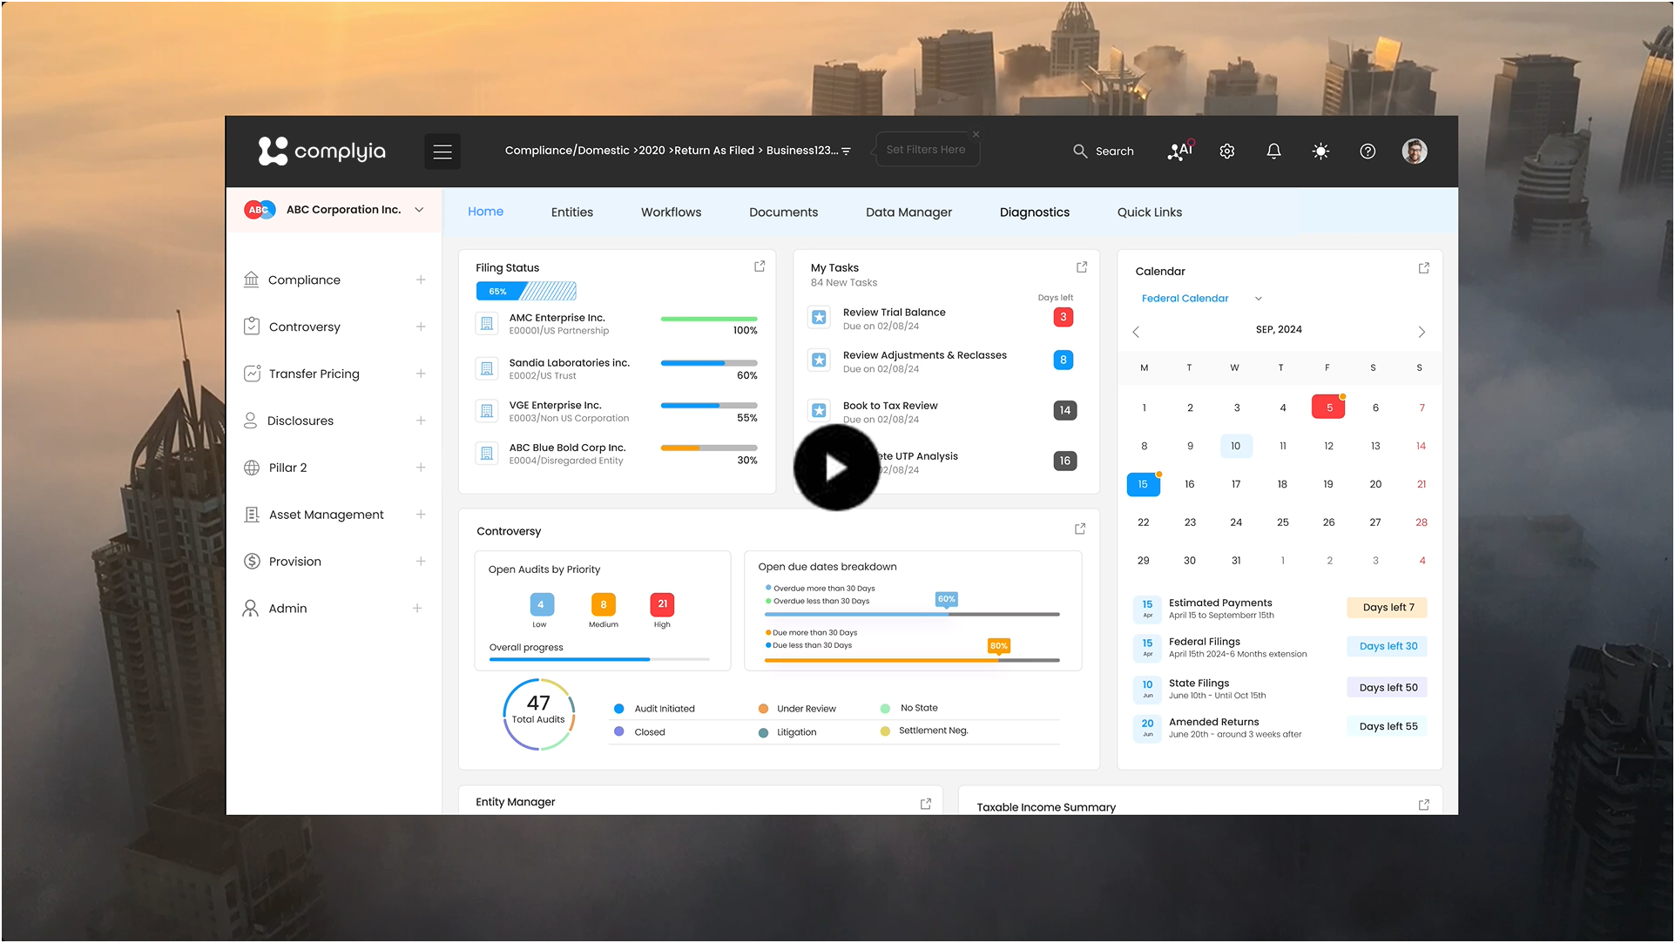Switch to the Workflows tab
Image resolution: width=1675 pixels, height=943 pixels.
tap(671, 212)
